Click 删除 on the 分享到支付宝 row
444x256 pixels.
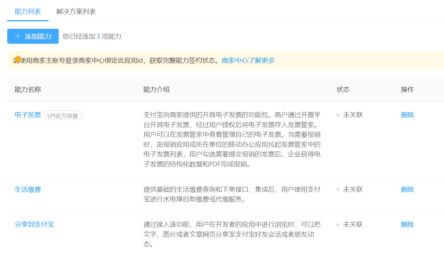point(407,224)
